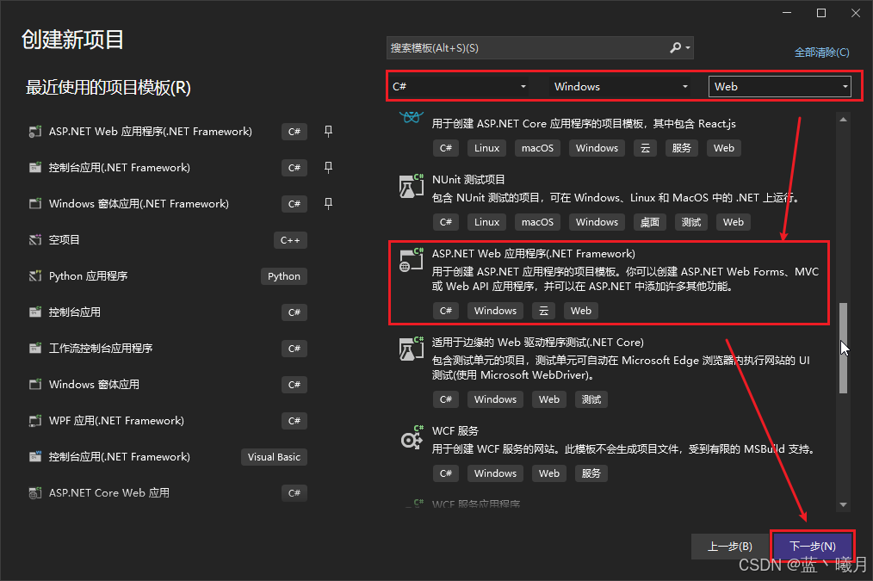Image resolution: width=873 pixels, height=581 pixels.
Task: Click 全部清除(C) link
Action: click(822, 53)
